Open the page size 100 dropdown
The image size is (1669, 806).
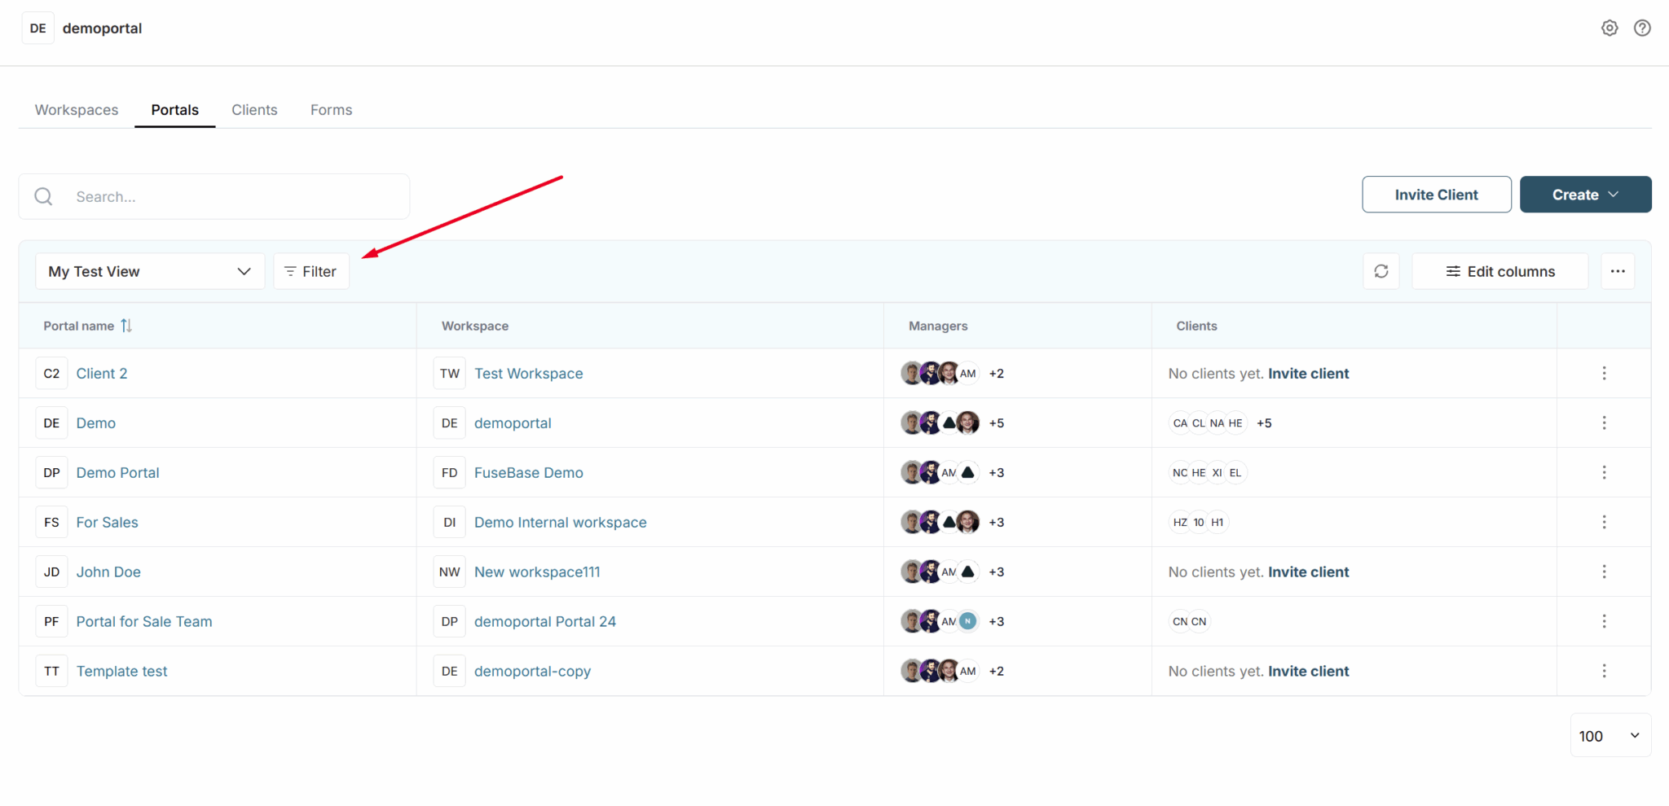pyautogui.click(x=1610, y=735)
